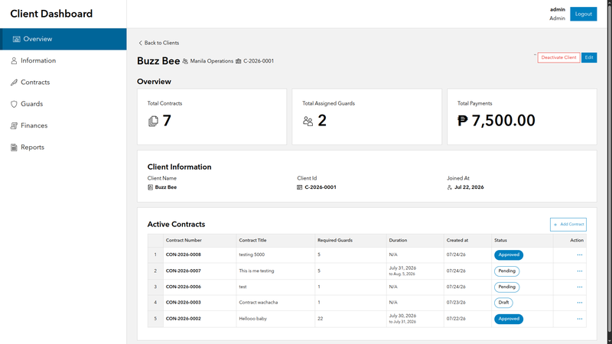Screen dimensions: 612x344
Task: Click the building icon next to Client Name value
Action: pos(150,187)
